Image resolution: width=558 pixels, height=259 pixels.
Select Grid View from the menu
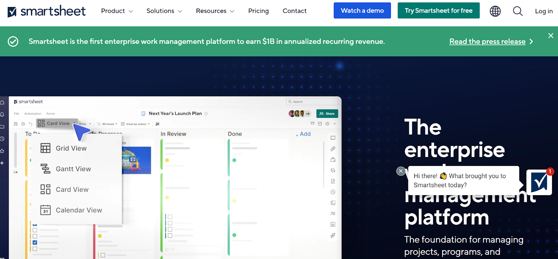tap(64, 148)
